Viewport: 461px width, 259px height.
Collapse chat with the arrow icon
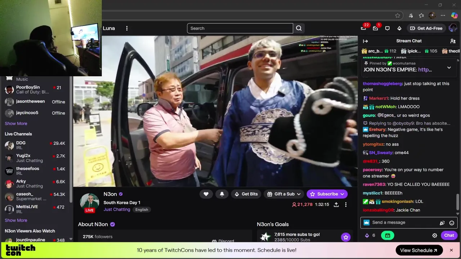365,41
